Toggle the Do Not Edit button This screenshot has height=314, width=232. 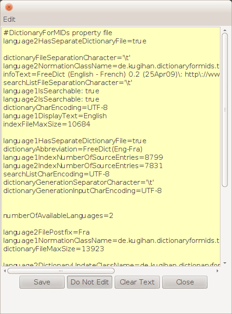[90, 282]
